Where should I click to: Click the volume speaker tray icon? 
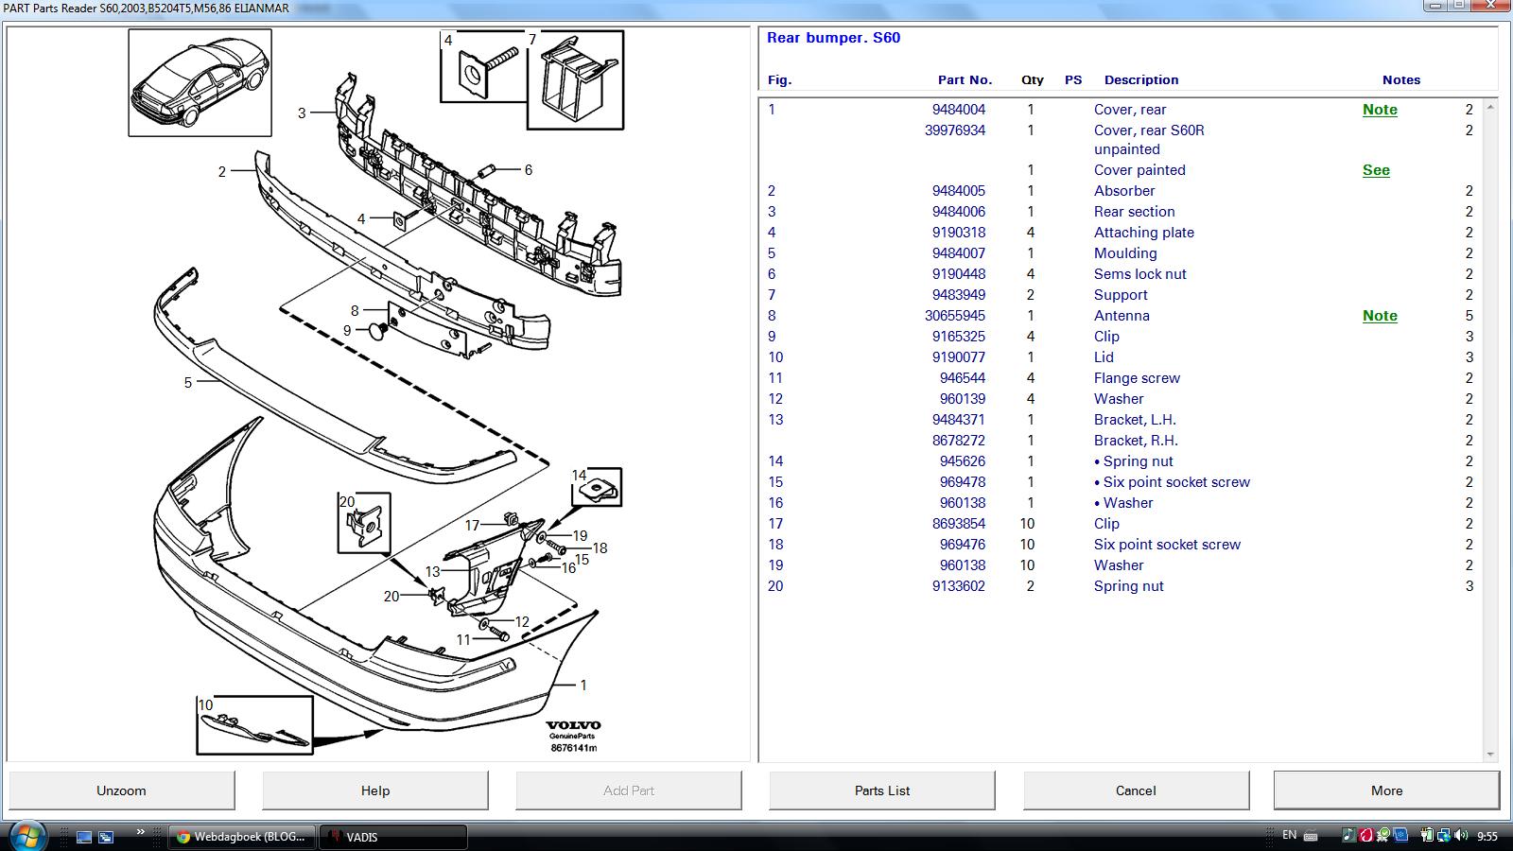click(x=1461, y=836)
